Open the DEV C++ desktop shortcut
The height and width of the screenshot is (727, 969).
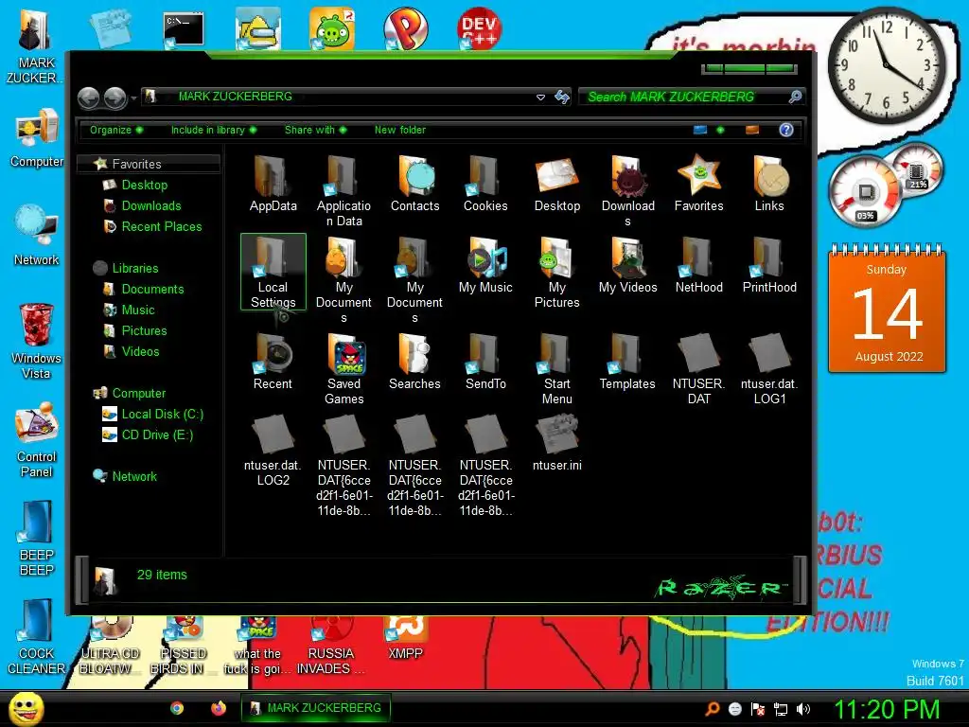pos(479,27)
